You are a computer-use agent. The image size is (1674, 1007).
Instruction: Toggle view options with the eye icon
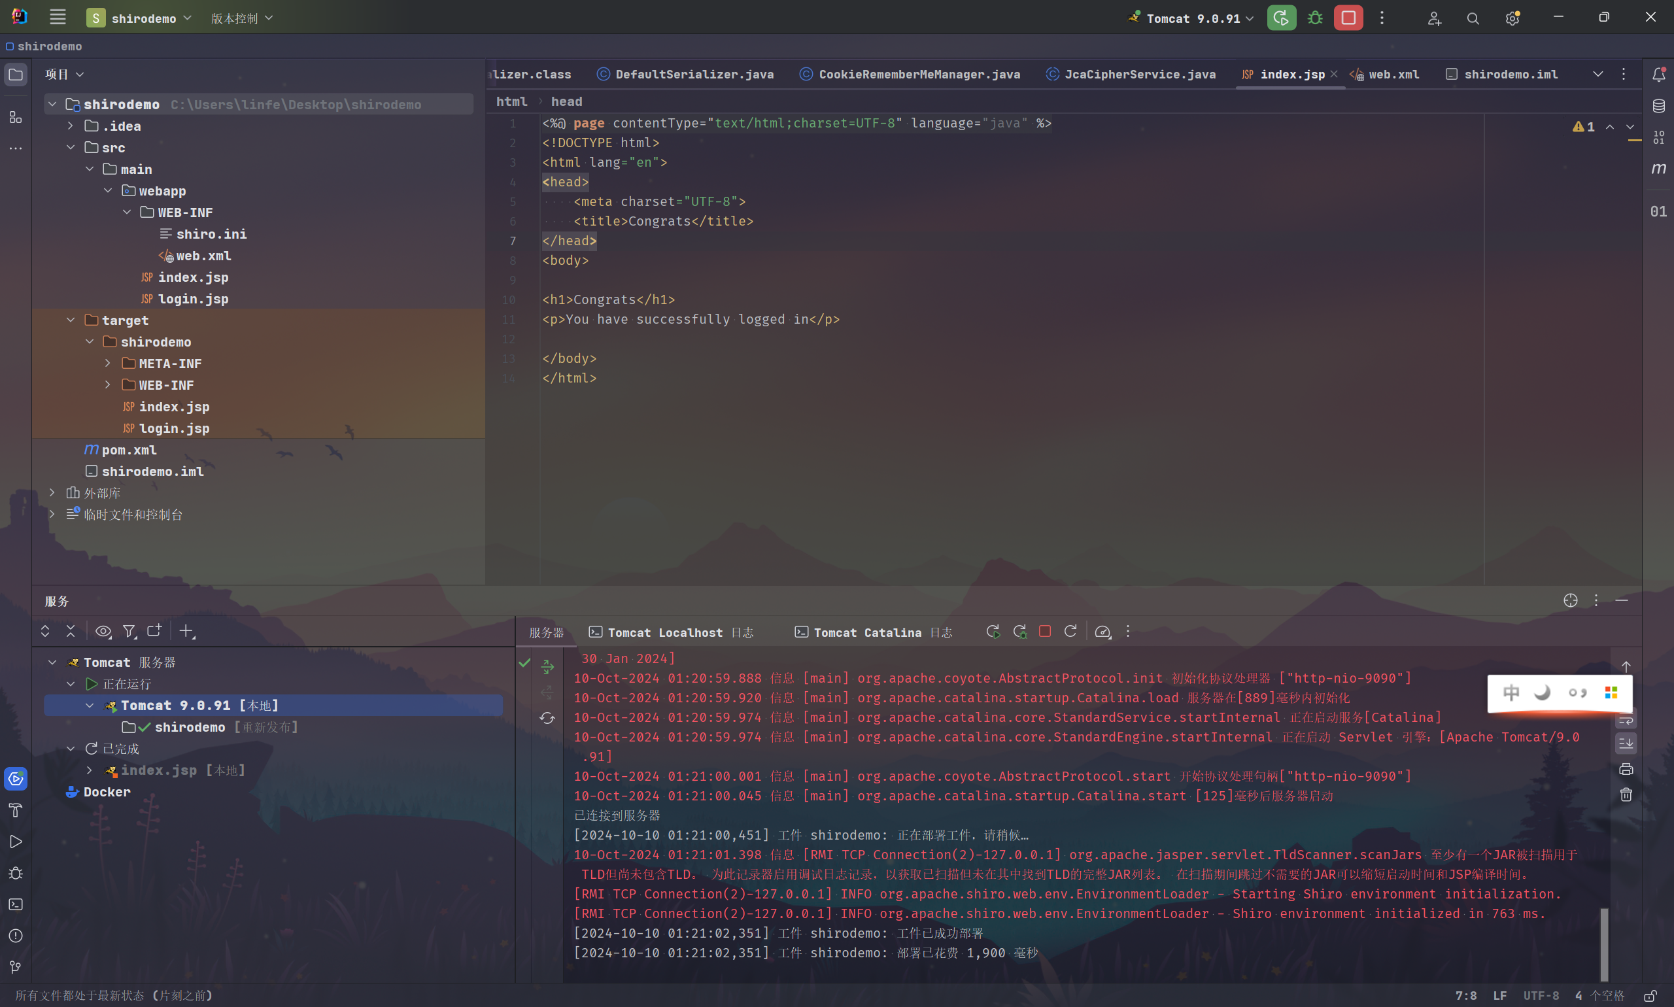(103, 631)
